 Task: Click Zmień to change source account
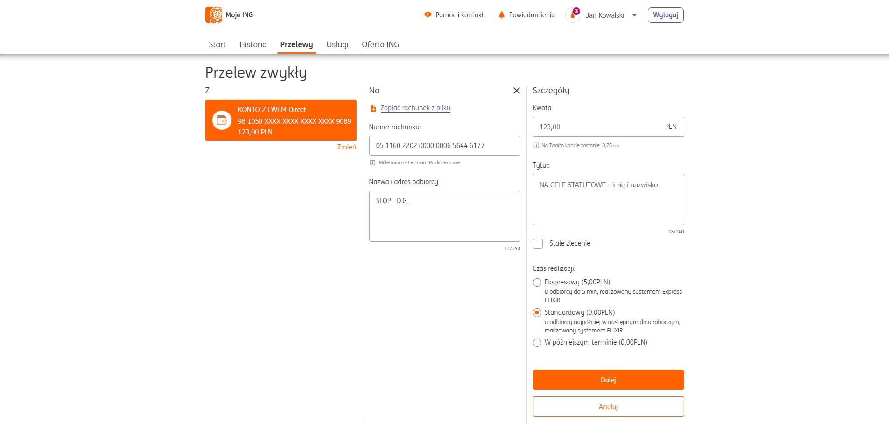click(x=346, y=147)
